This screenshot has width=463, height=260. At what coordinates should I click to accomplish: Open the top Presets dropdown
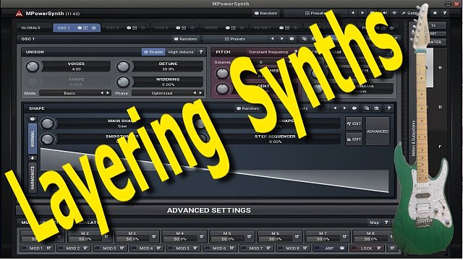pos(315,13)
